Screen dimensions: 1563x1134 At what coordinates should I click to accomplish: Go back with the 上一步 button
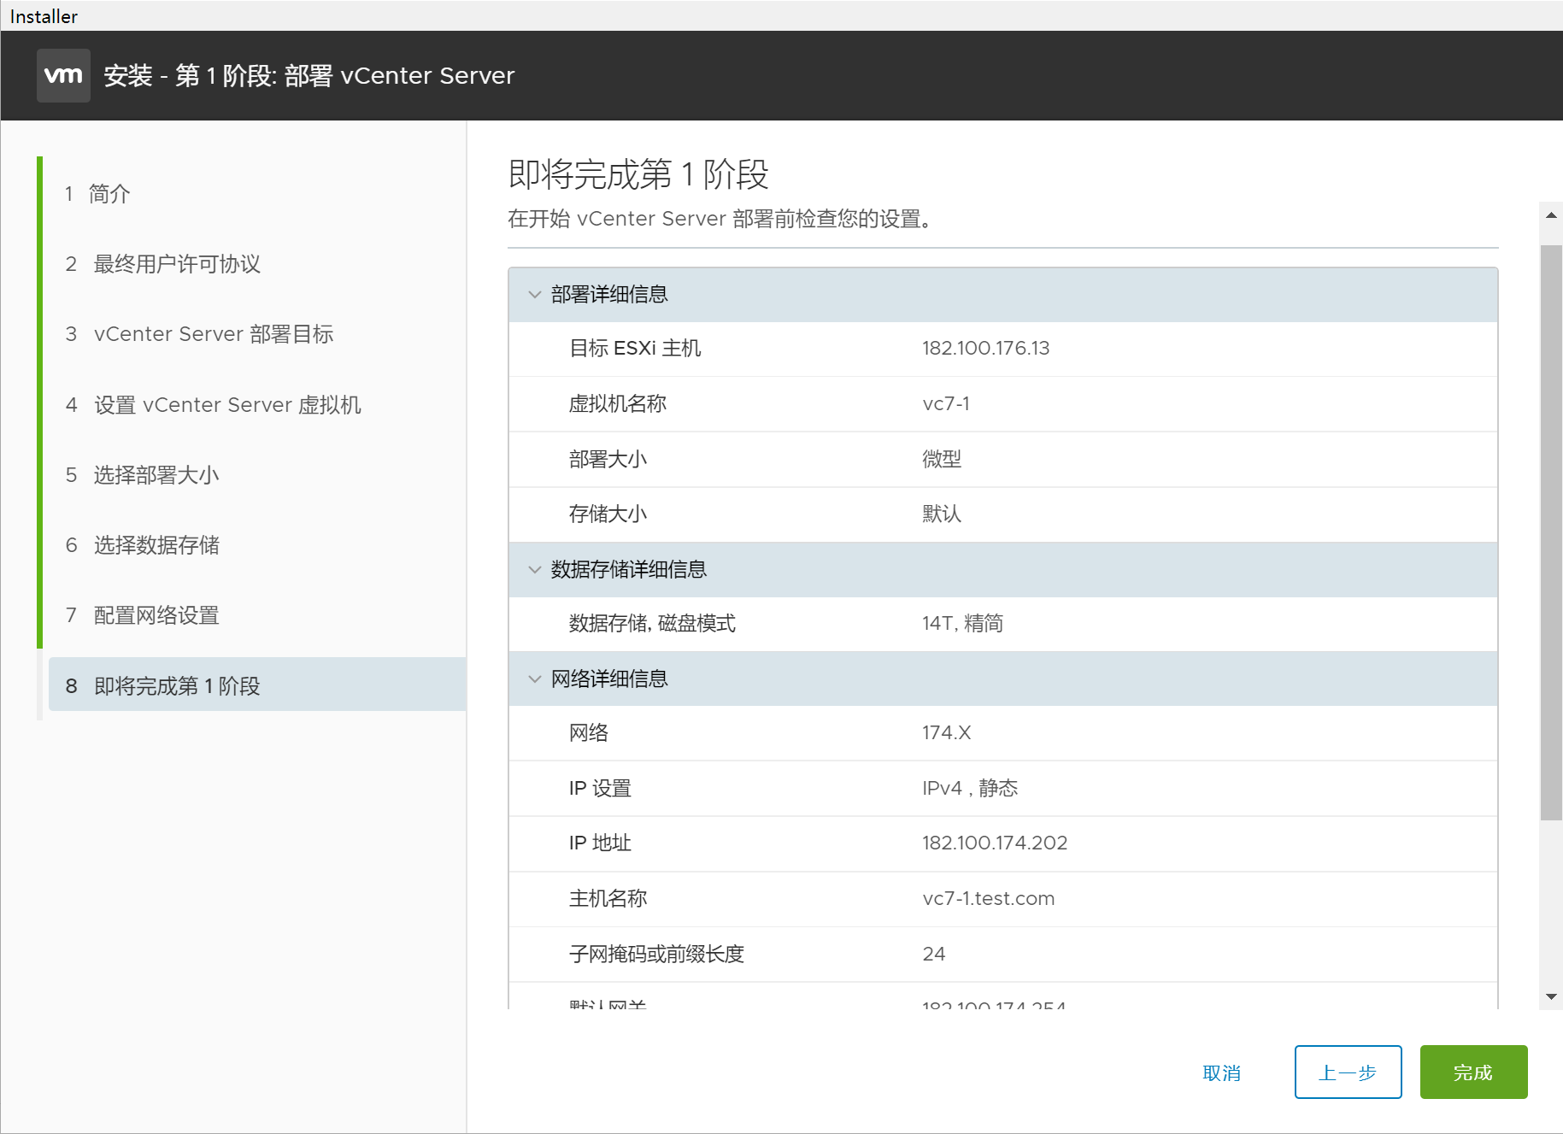coord(1347,1072)
